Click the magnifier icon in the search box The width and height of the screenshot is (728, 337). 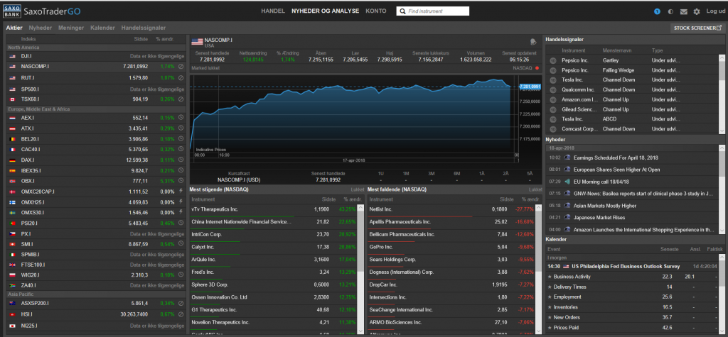tap(402, 11)
